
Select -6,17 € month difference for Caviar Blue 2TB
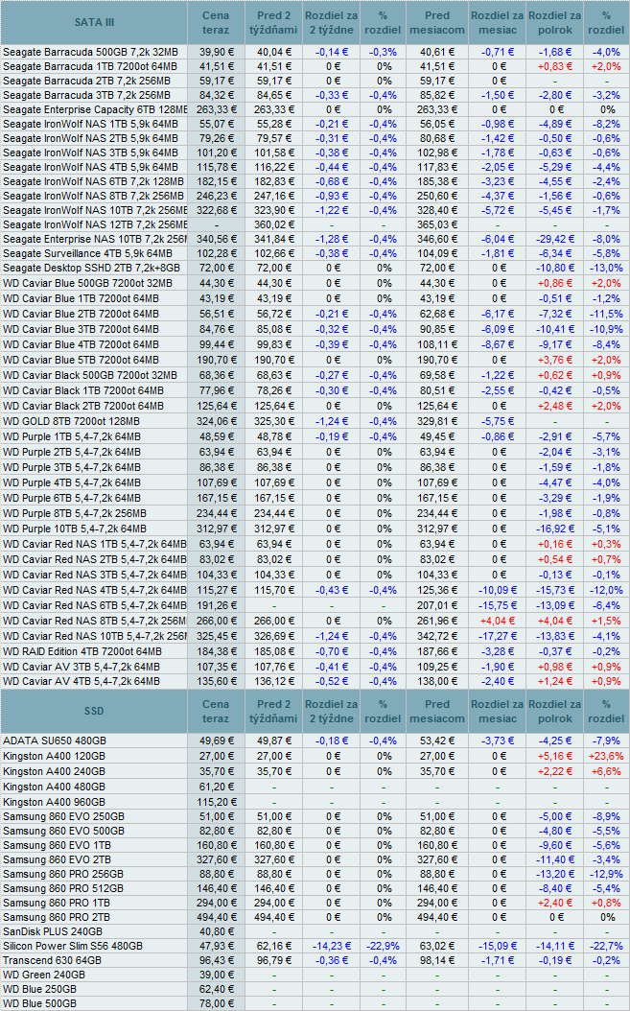click(497, 314)
